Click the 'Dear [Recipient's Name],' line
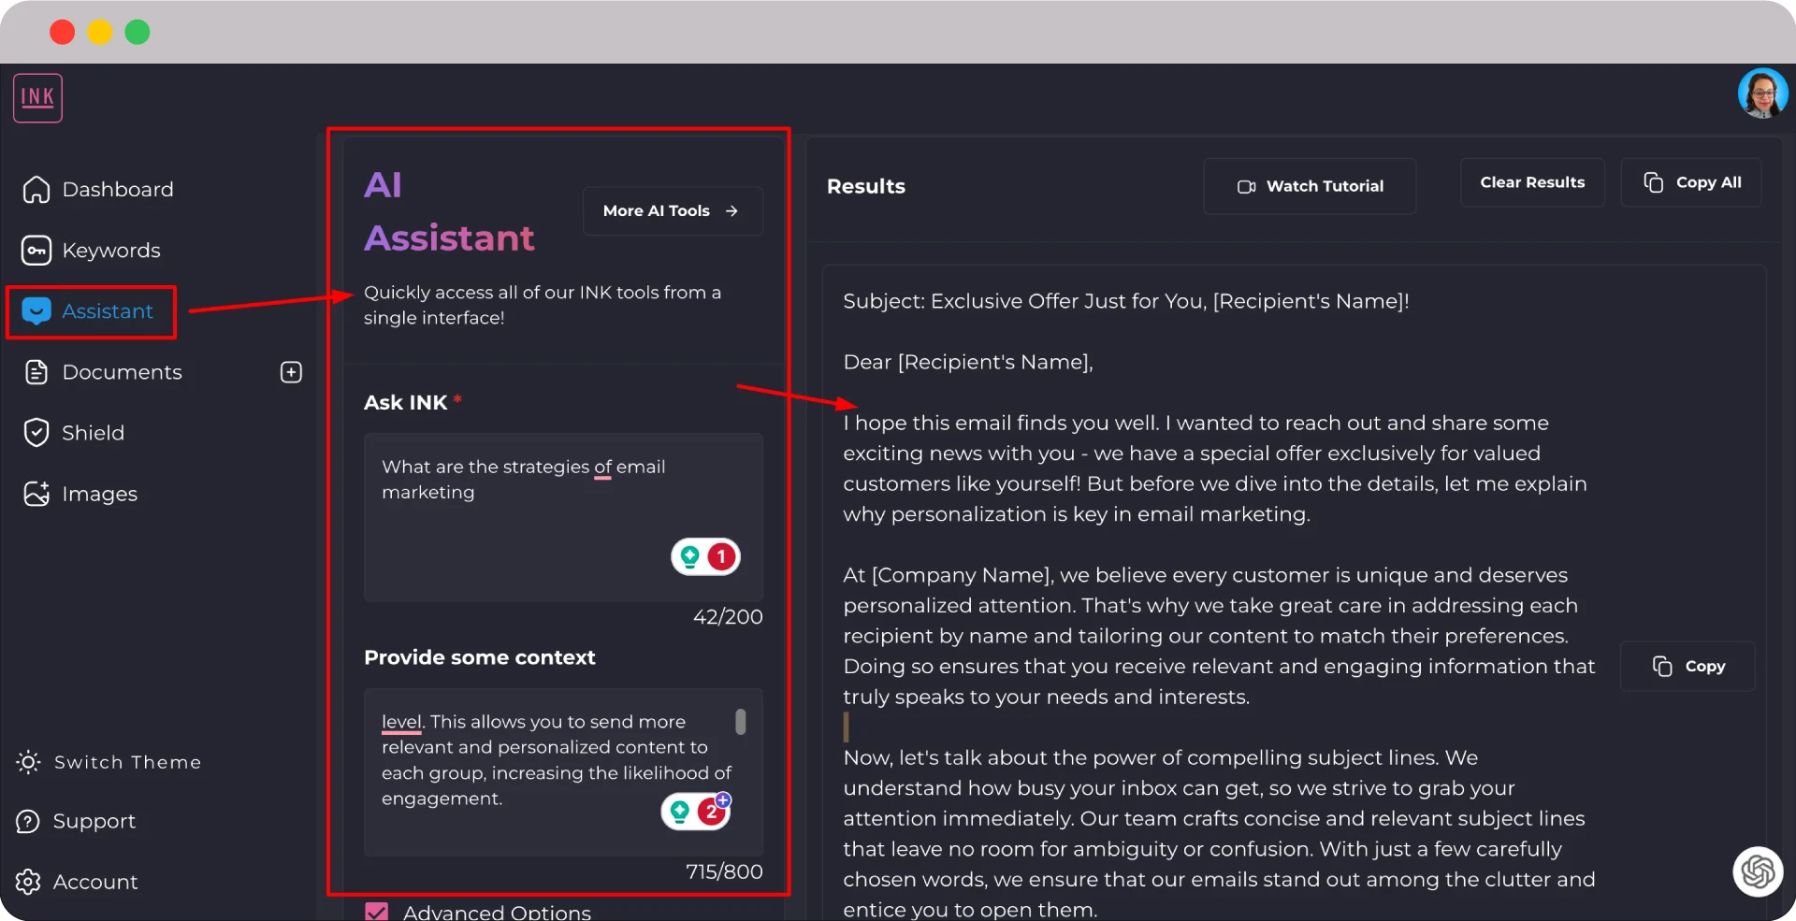This screenshot has height=921, width=1796. (x=968, y=362)
